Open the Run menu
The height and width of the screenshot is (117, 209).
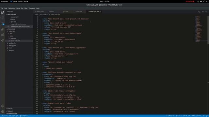[x=26, y=8]
